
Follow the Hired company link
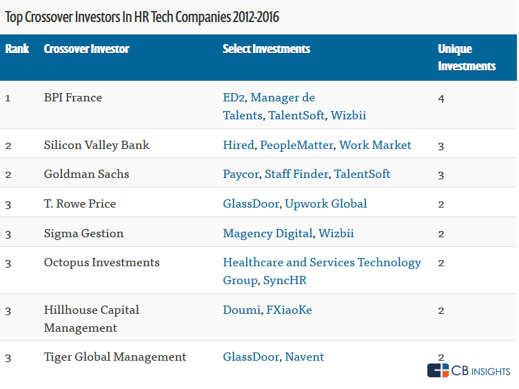(x=238, y=146)
